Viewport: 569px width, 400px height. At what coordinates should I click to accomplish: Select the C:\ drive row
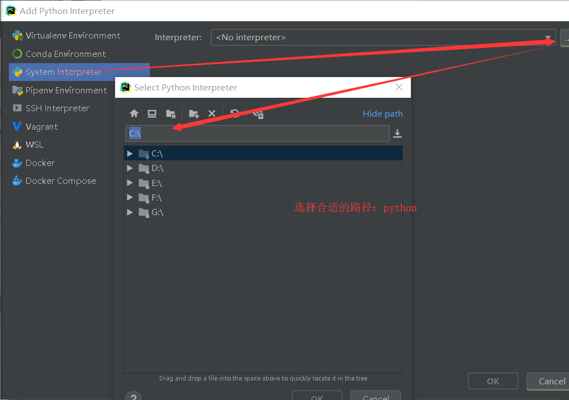(263, 154)
